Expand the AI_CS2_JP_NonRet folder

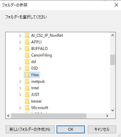(20, 35)
